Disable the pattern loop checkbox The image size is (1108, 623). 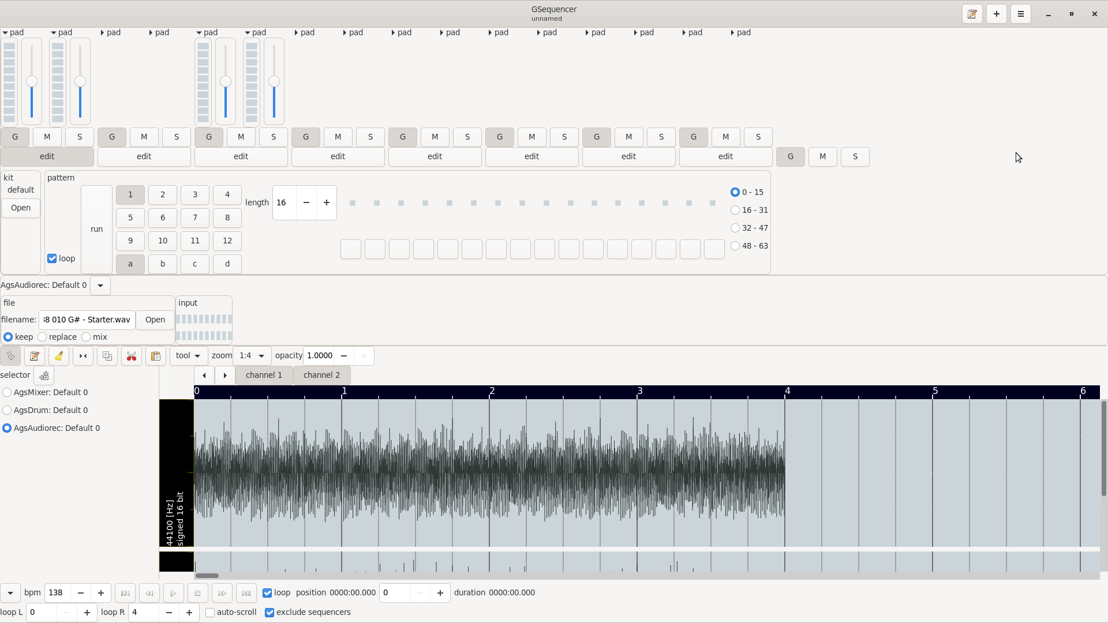click(52, 258)
